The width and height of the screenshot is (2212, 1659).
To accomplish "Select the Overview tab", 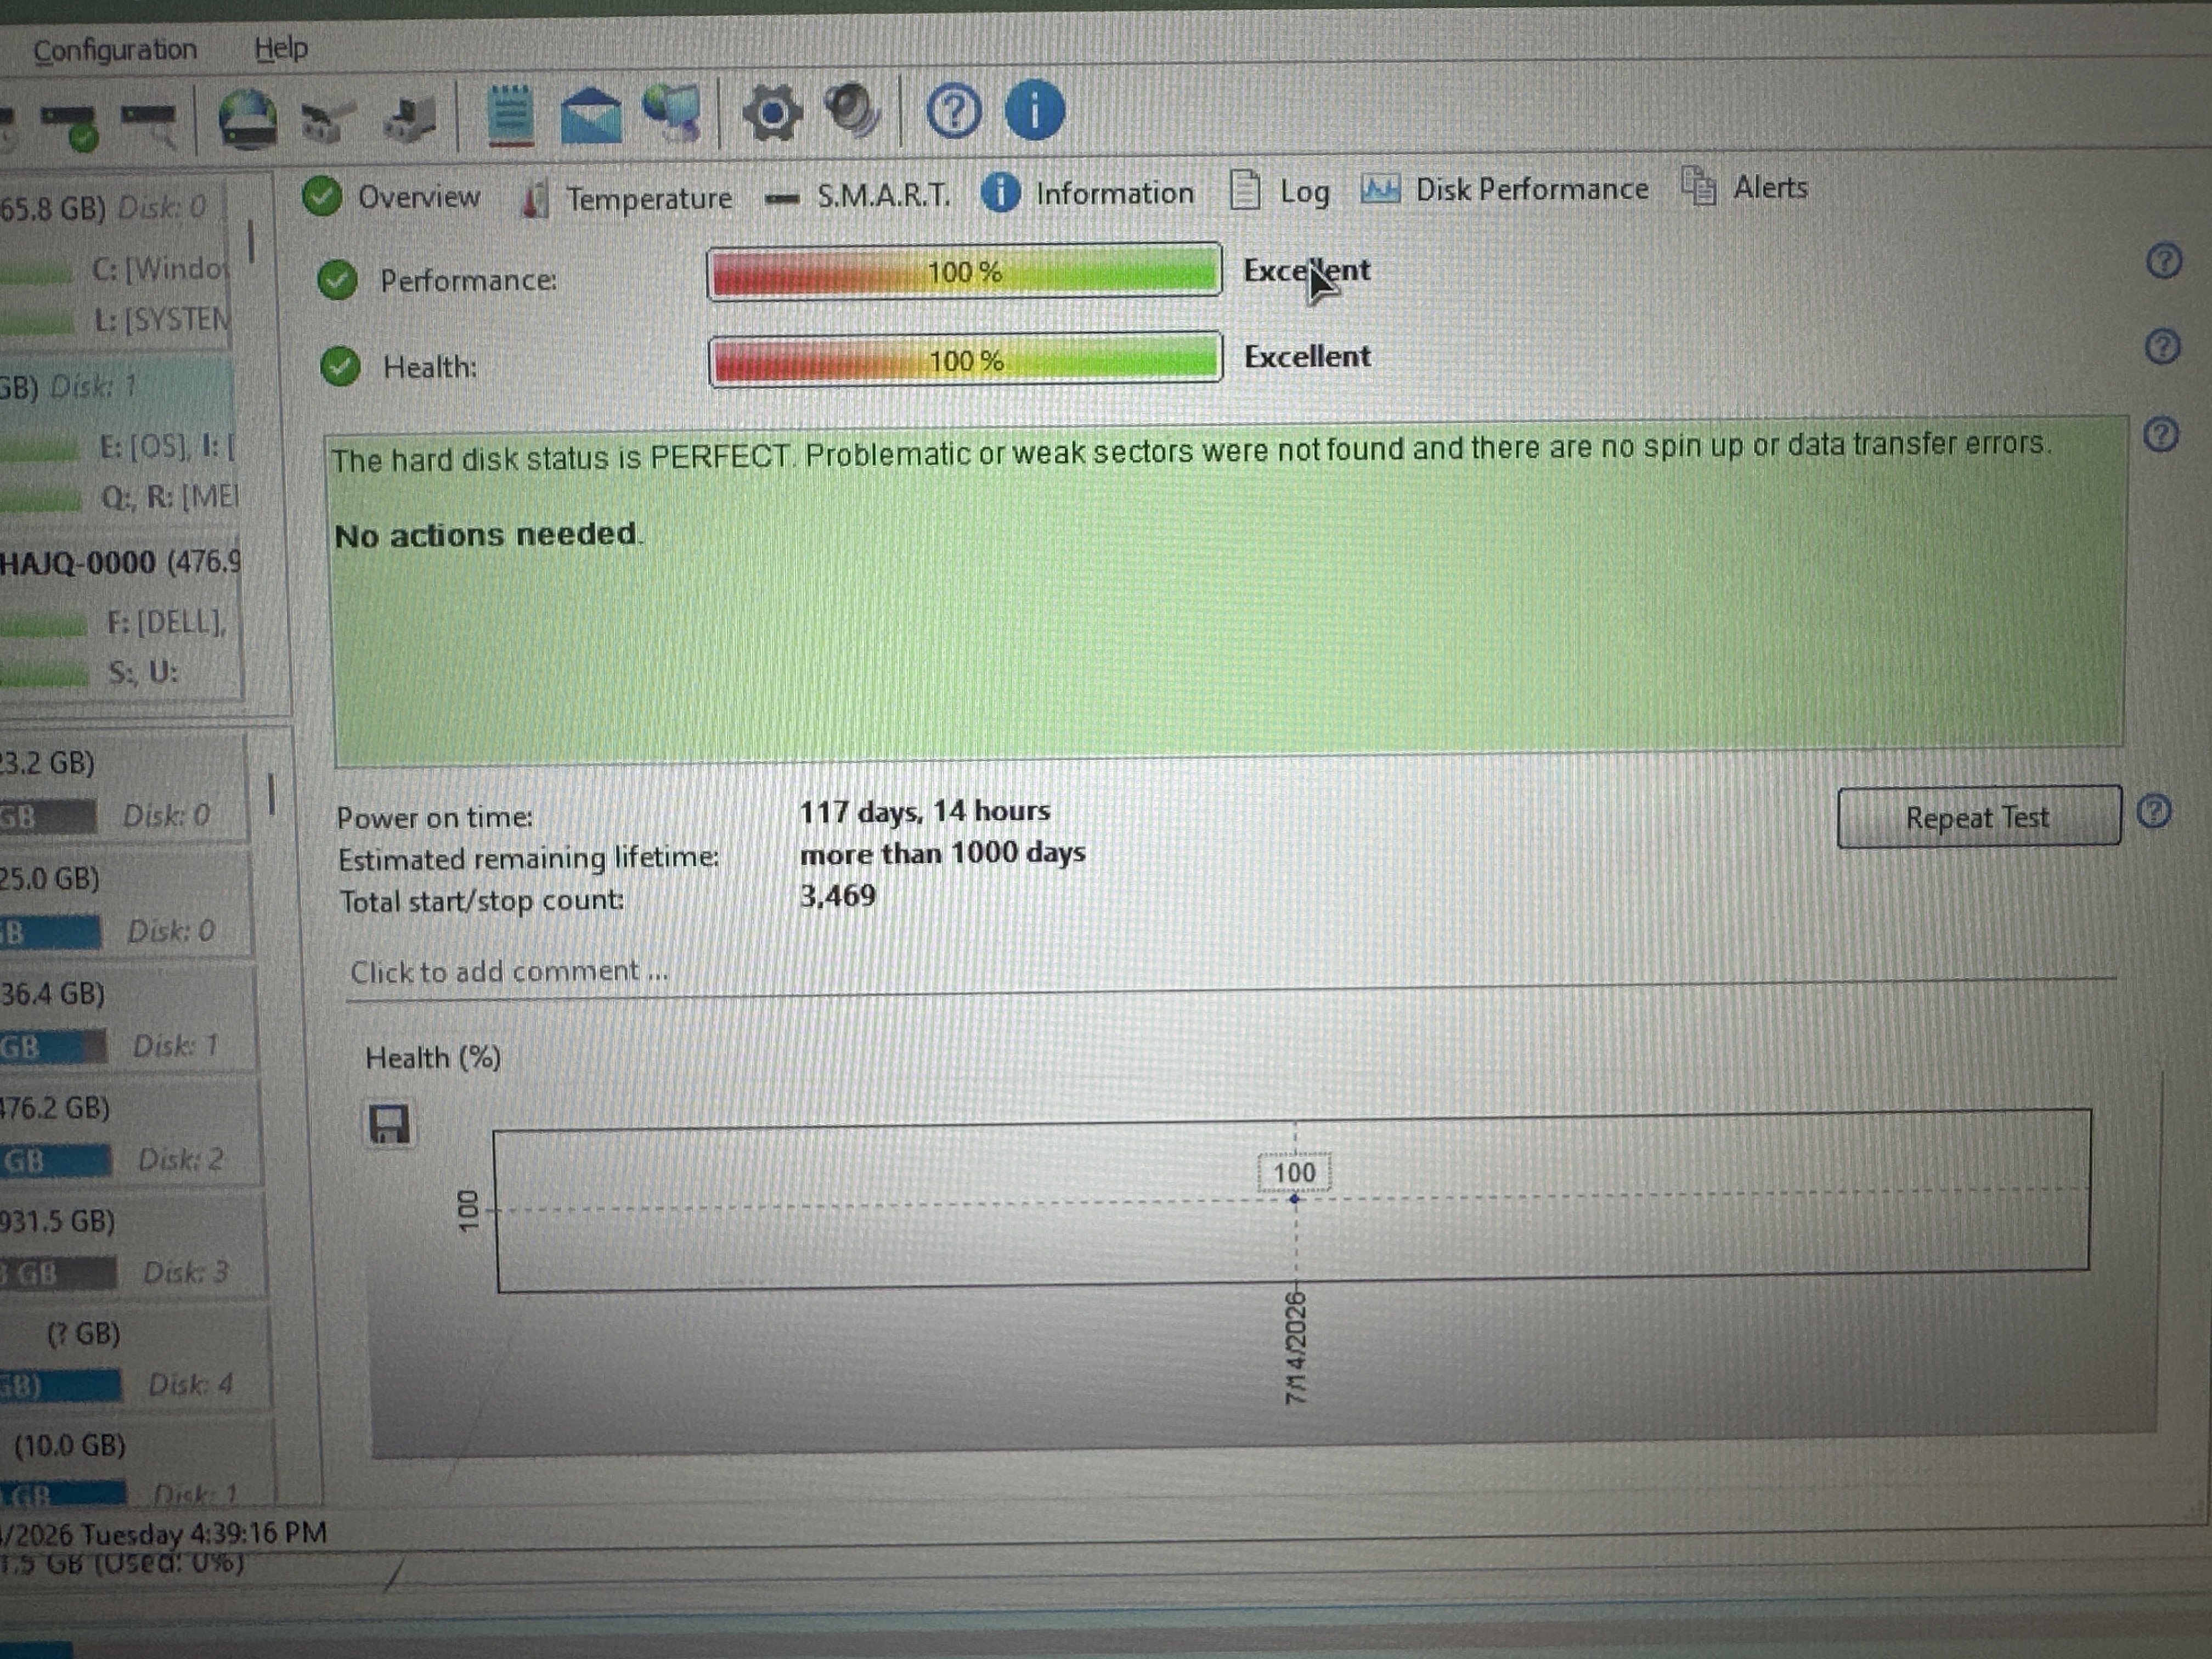I will (x=392, y=197).
